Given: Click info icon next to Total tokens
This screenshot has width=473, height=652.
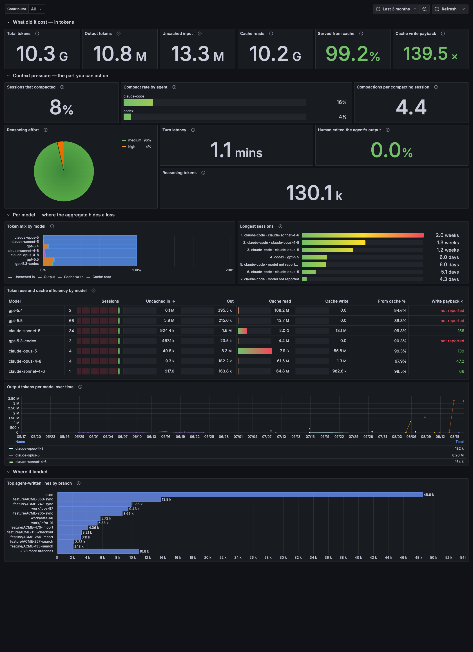Looking at the screenshot, I should (37, 34).
